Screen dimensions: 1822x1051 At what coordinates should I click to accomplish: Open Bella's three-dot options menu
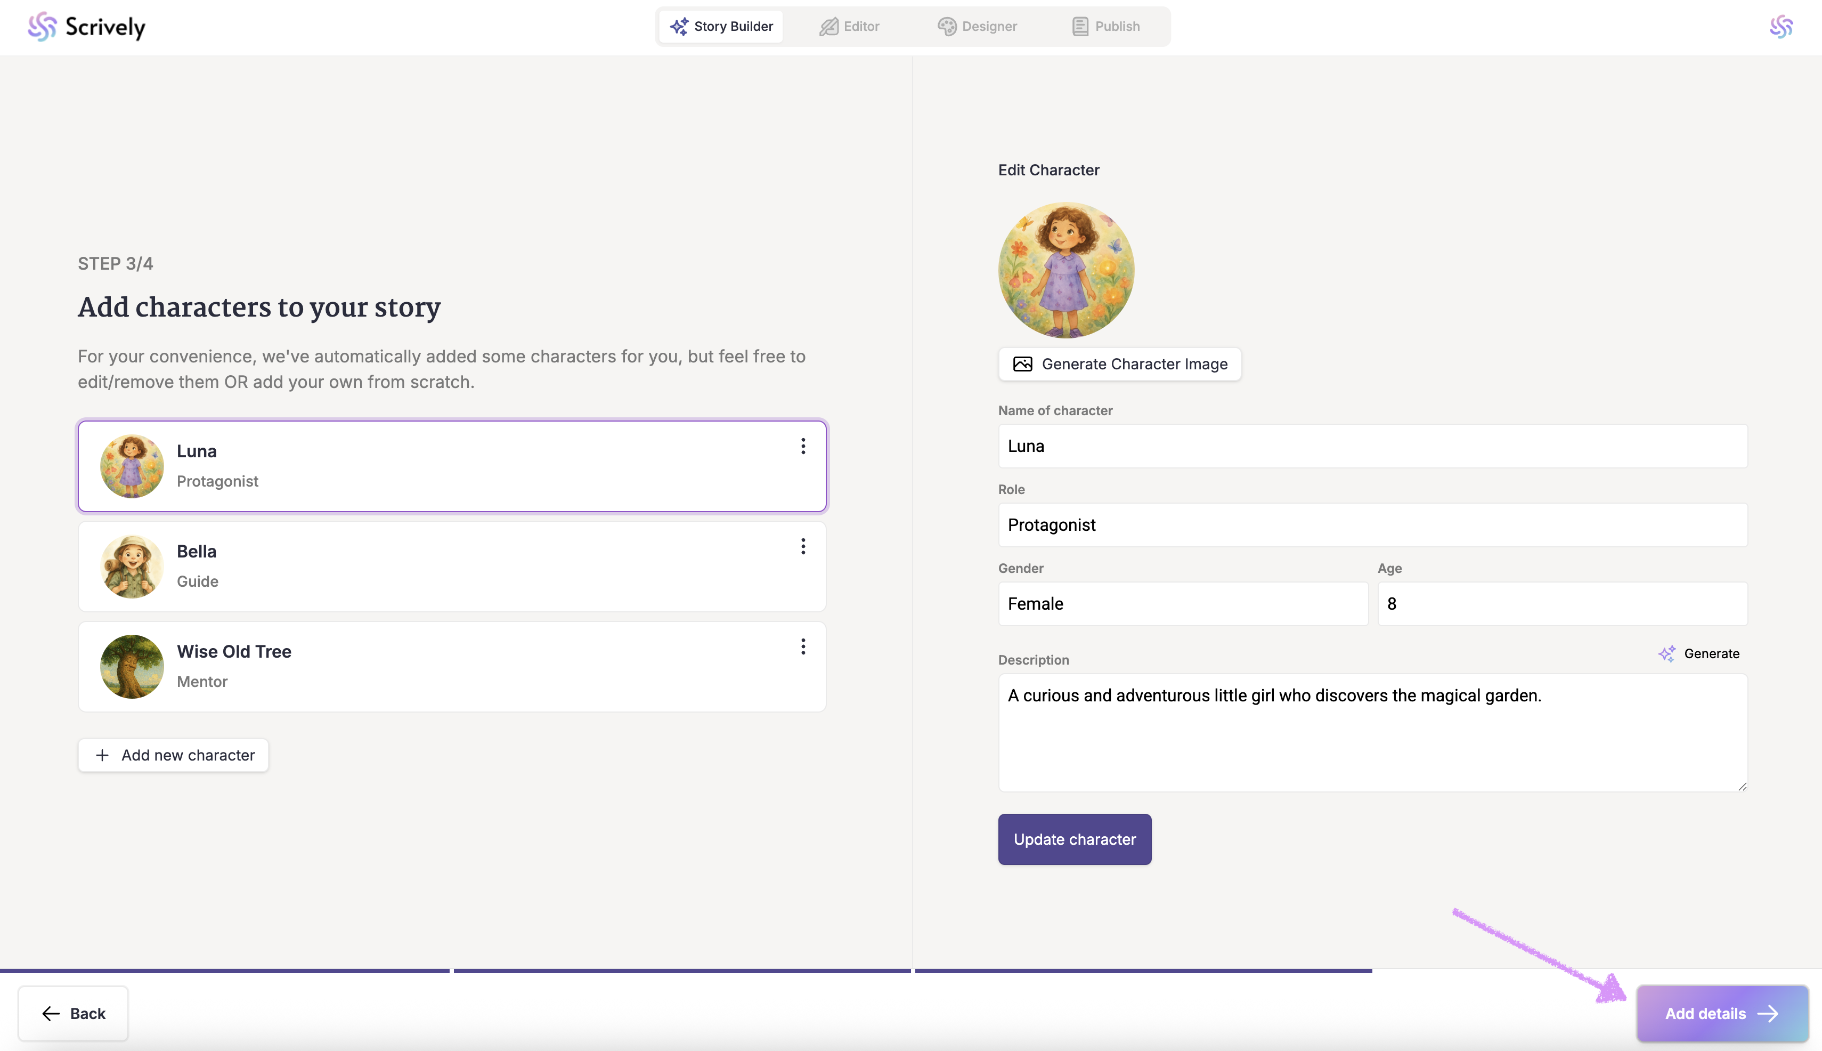(x=802, y=546)
